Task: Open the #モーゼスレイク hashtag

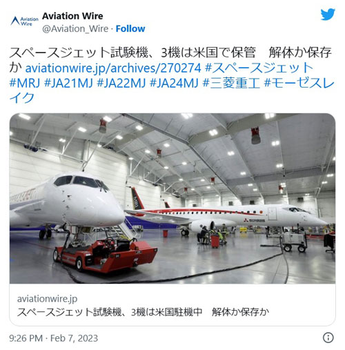Action: coord(299,83)
